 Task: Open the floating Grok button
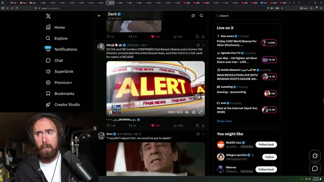click(x=315, y=156)
